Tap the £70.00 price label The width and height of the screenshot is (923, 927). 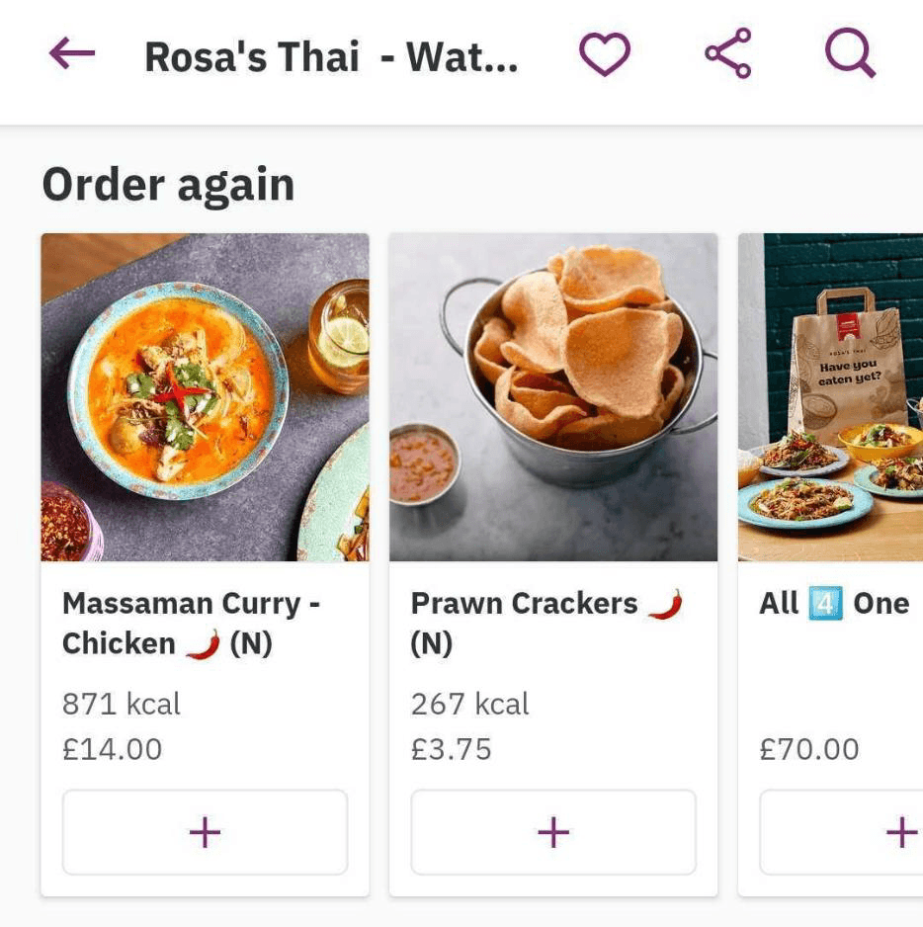click(x=809, y=749)
